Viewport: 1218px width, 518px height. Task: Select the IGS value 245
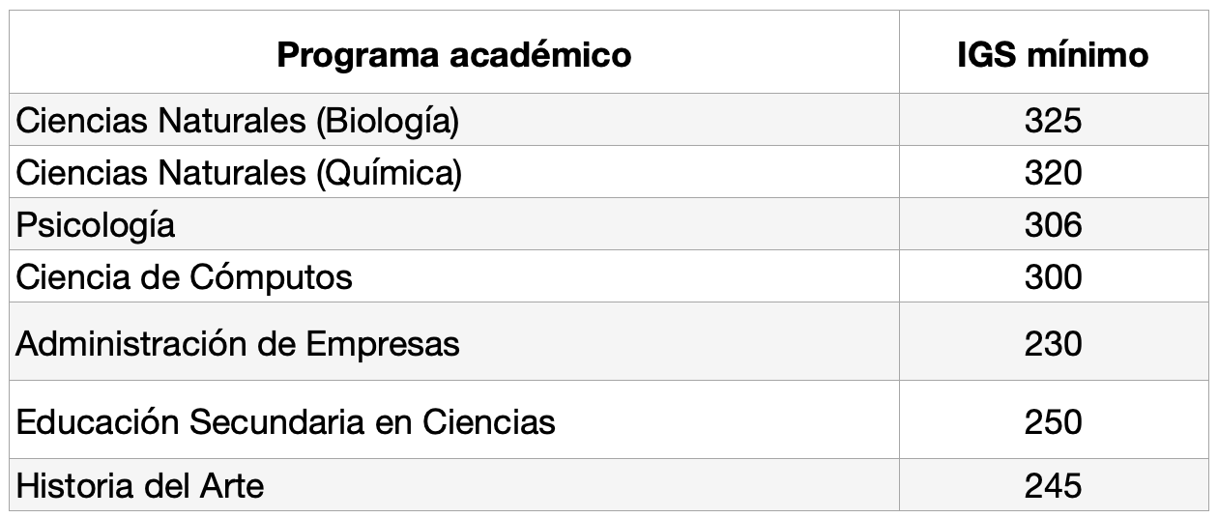pyautogui.click(x=1052, y=484)
